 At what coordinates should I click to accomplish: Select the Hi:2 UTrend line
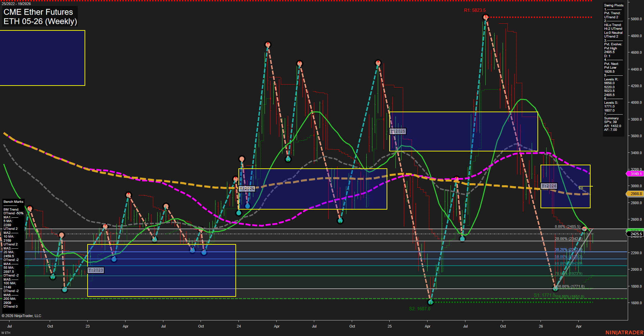(x=613, y=29)
